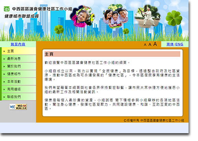
Task: Click the header title 中西區區議會健康社區工作小組
Action: point(42,9)
